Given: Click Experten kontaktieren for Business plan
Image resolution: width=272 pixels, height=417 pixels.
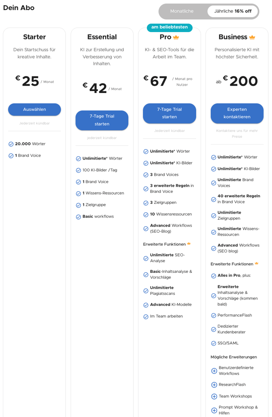Looking at the screenshot, I should 237,113.
